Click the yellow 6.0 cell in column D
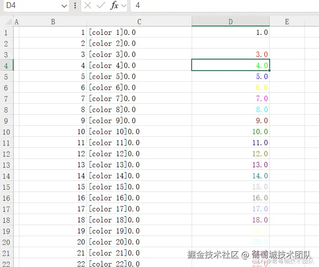 231,87
